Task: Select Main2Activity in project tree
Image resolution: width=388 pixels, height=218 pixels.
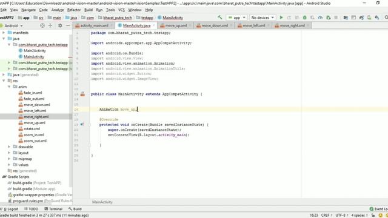Action: coord(35,51)
